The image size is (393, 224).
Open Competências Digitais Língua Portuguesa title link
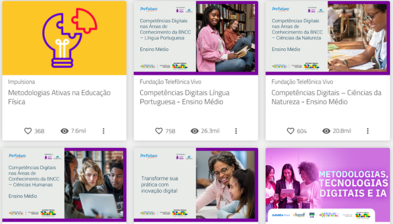click(185, 97)
